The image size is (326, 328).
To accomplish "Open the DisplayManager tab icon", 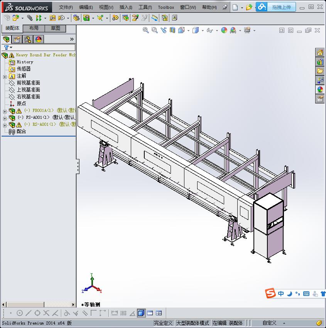I will (x=39, y=39).
